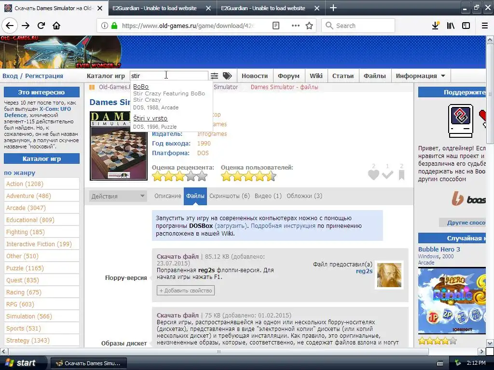The height and width of the screenshot is (370, 494).
Task: Close the first E2Guardian tab
Action: [x=208, y=8]
